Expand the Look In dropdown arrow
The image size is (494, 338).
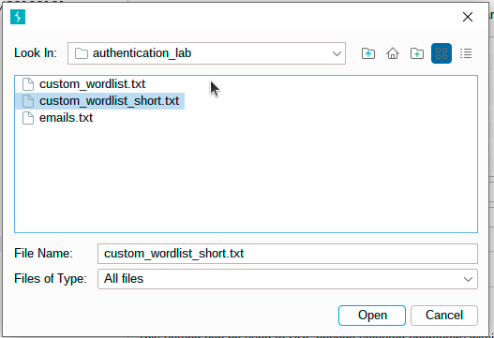click(337, 53)
